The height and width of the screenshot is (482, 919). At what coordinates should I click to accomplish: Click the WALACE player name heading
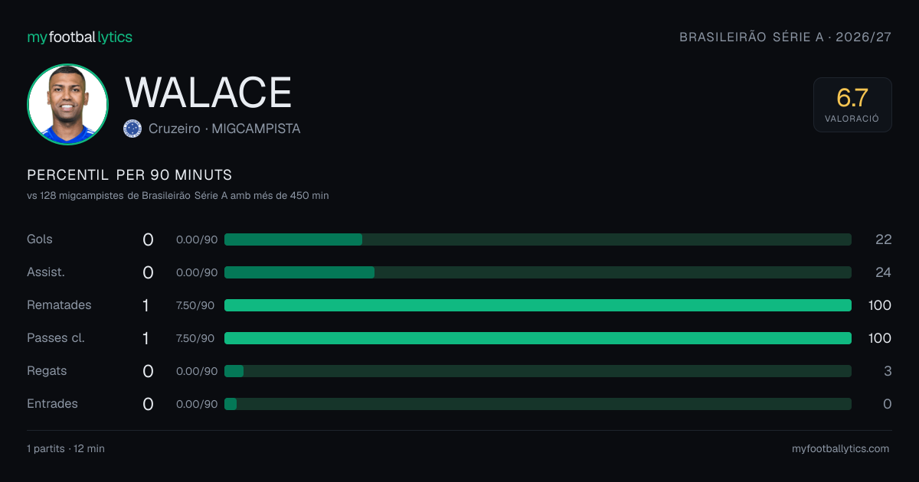(x=208, y=93)
